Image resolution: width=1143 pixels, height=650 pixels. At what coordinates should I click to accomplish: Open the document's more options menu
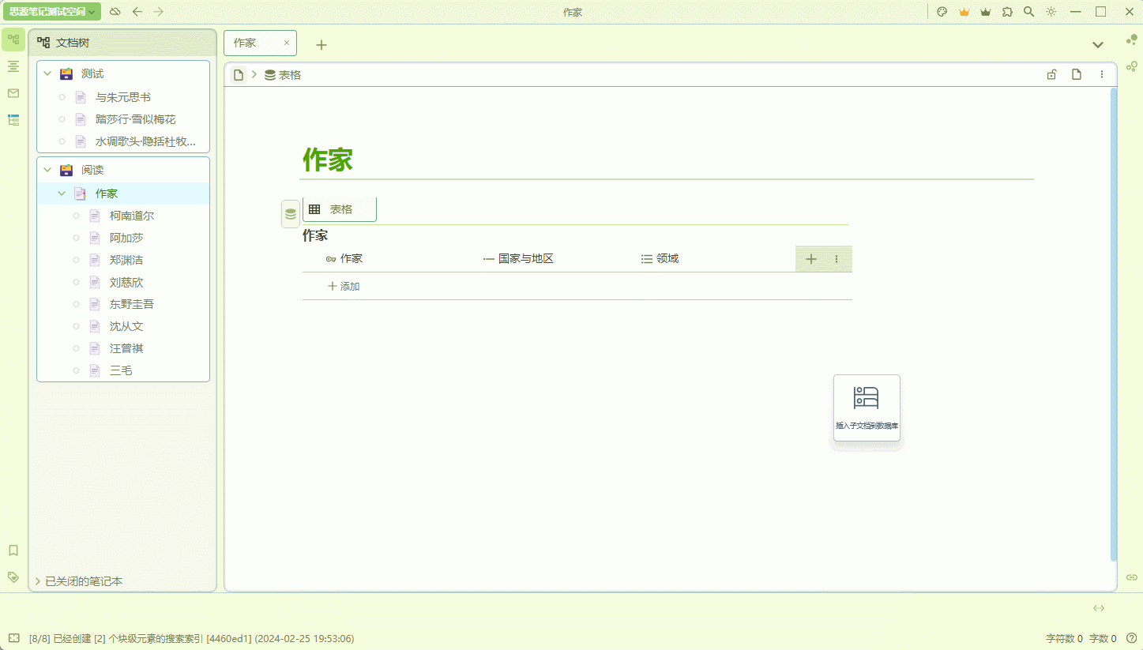[1102, 73]
